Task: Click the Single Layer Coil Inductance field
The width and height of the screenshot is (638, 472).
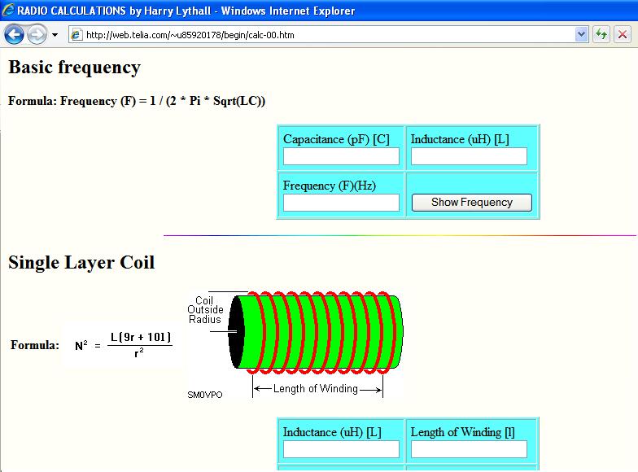Action: coord(341,449)
